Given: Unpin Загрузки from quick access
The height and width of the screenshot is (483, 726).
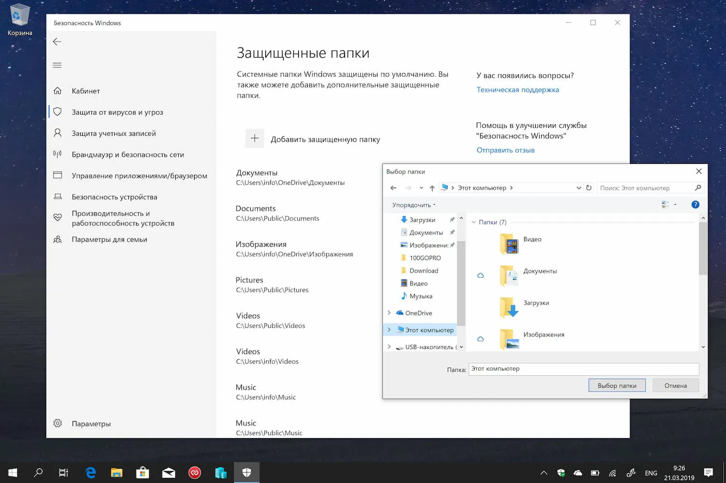Looking at the screenshot, I should click(x=452, y=220).
